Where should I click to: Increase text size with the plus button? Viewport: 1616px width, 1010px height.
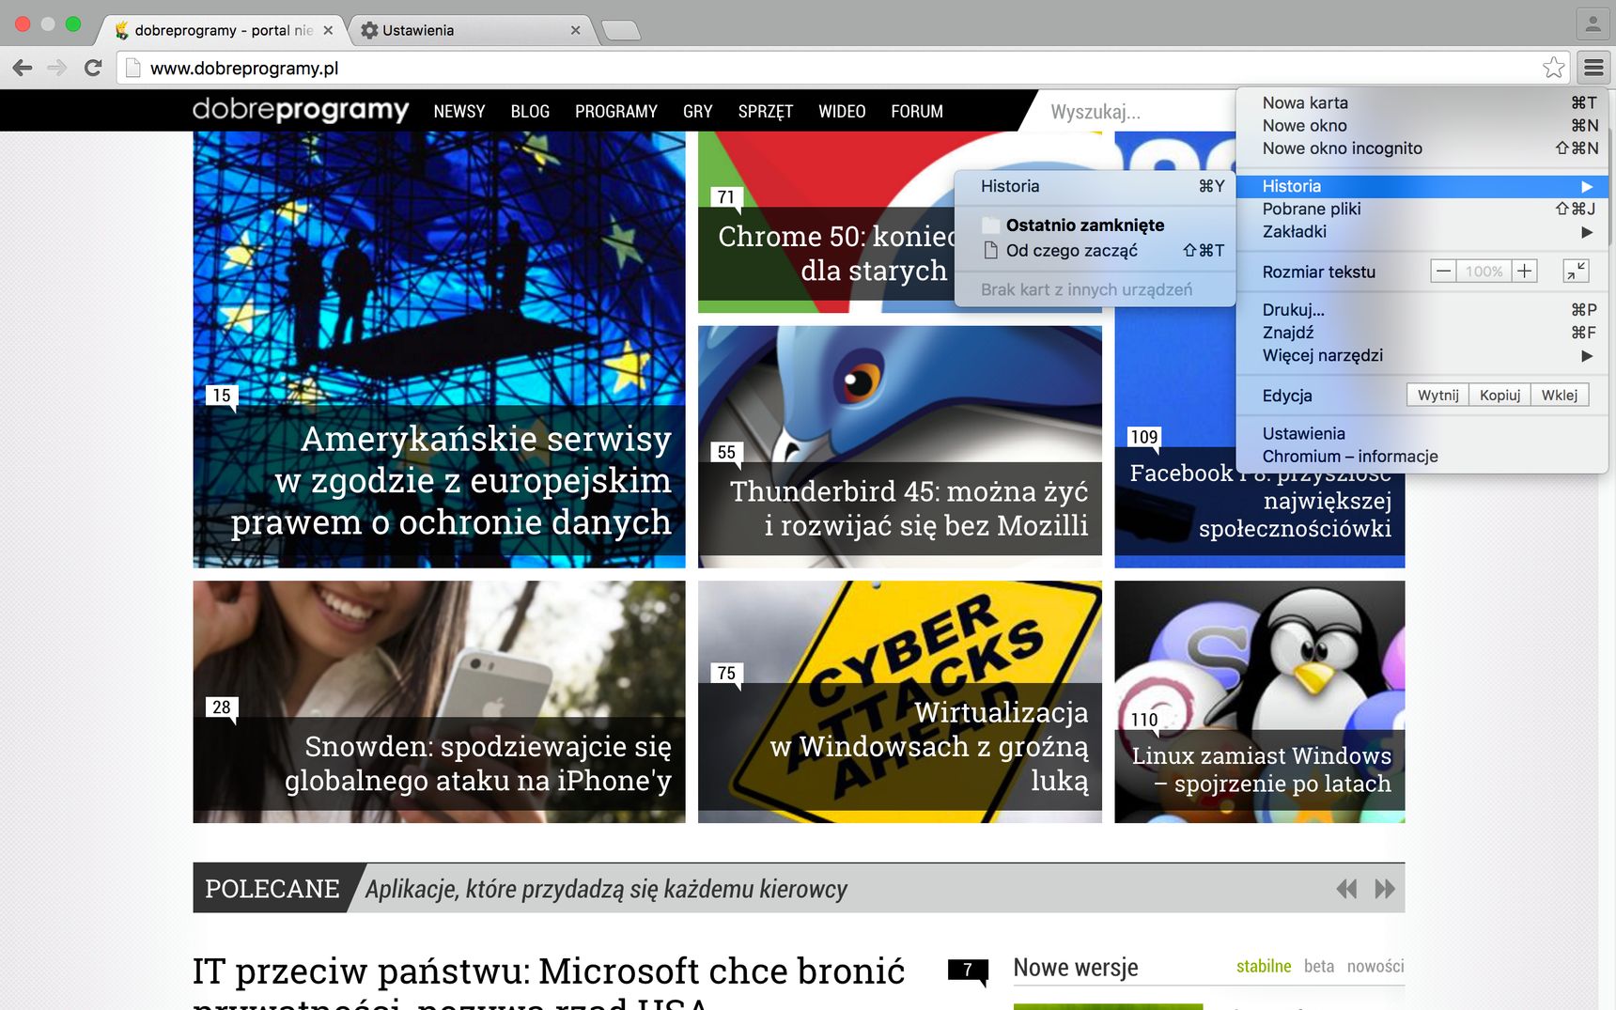1525,272
